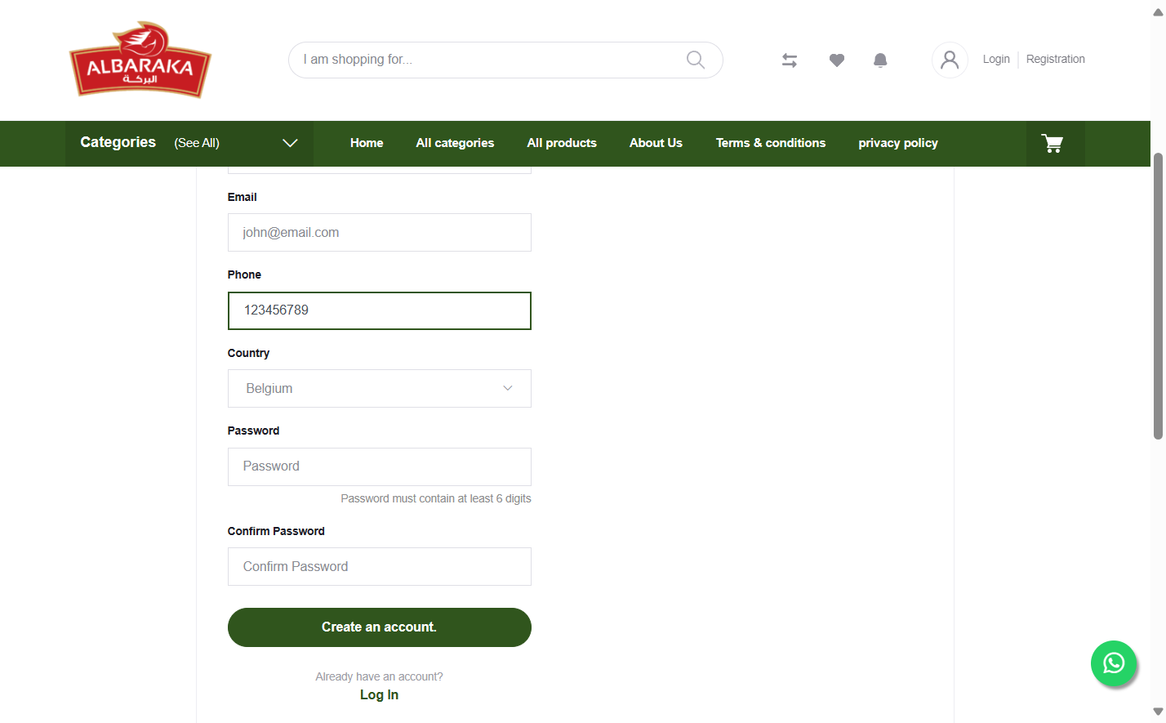Click the Country field label
Viewport: 1166px width, 723px height.
tap(249, 353)
